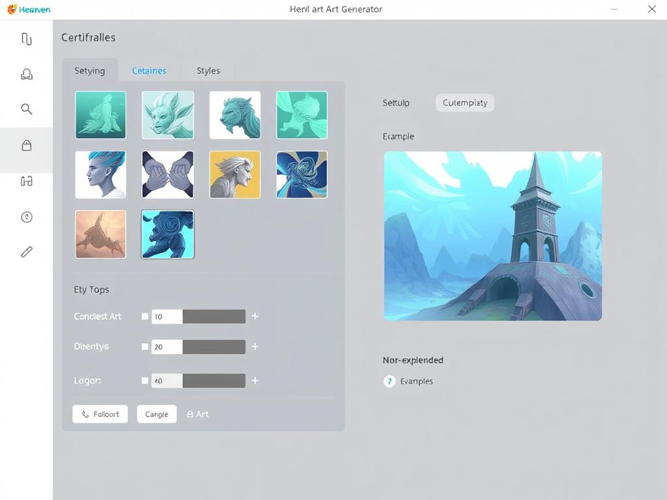Click the Certifralles heading

click(x=89, y=37)
